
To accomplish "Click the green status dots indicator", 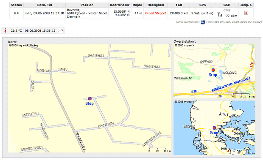I will [x=16, y=13].
